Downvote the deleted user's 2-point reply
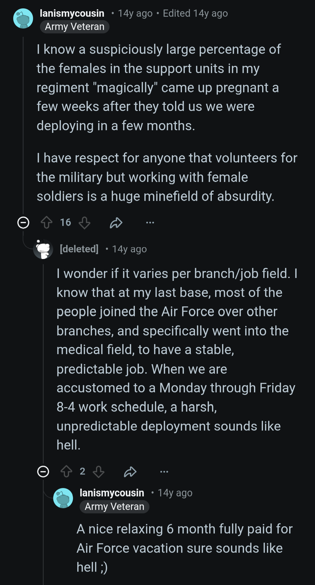This screenshot has height=585, width=315. coord(99,471)
